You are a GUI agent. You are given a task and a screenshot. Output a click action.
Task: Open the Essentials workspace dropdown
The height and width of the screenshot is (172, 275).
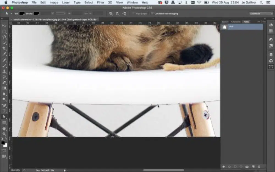point(261,13)
